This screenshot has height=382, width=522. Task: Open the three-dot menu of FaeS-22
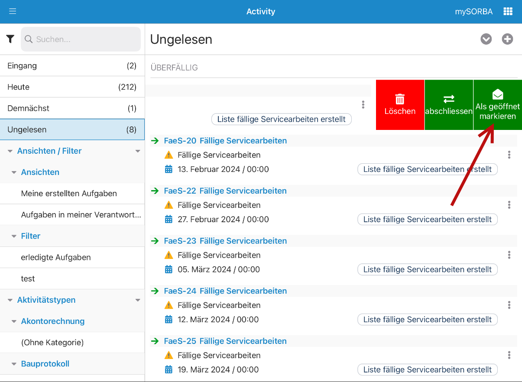(x=509, y=205)
